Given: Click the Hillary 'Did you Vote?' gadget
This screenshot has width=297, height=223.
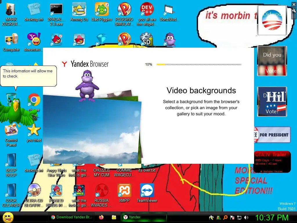Looking at the screenshot, I should [x=272, y=102].
